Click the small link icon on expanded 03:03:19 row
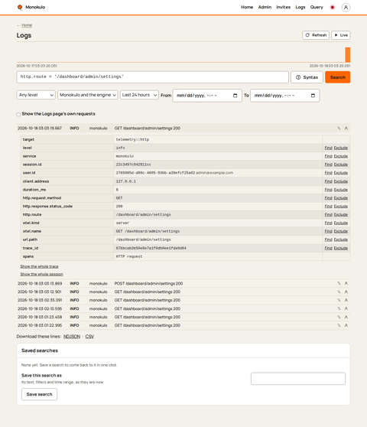367x427 pixels. pyautogui.click(x=339, y=129)
